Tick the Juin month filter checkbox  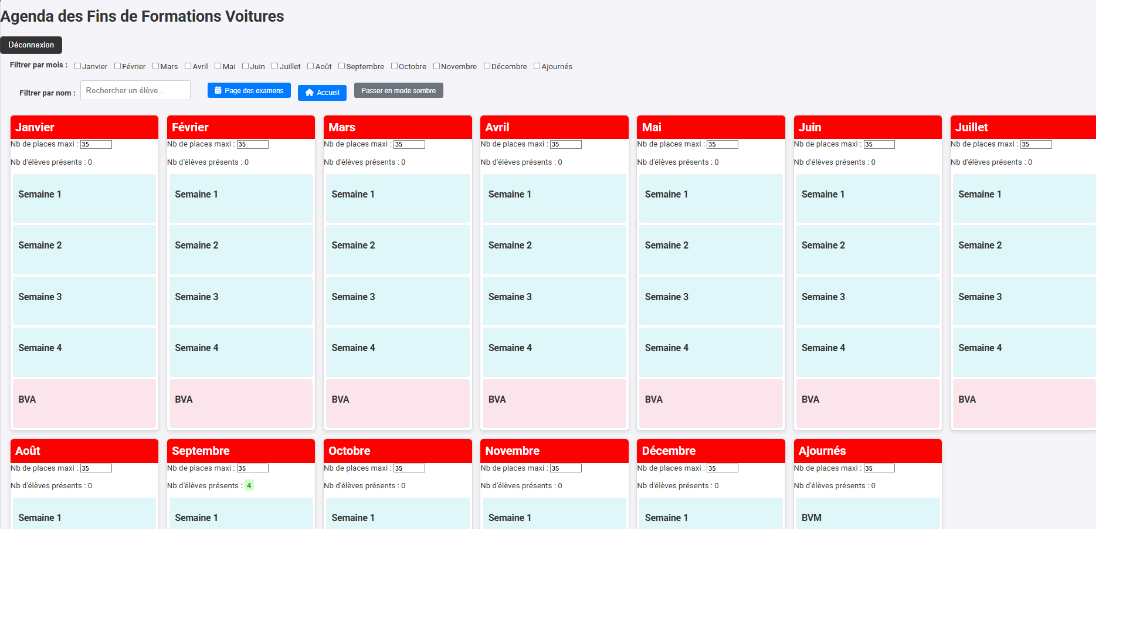point(245,66)
